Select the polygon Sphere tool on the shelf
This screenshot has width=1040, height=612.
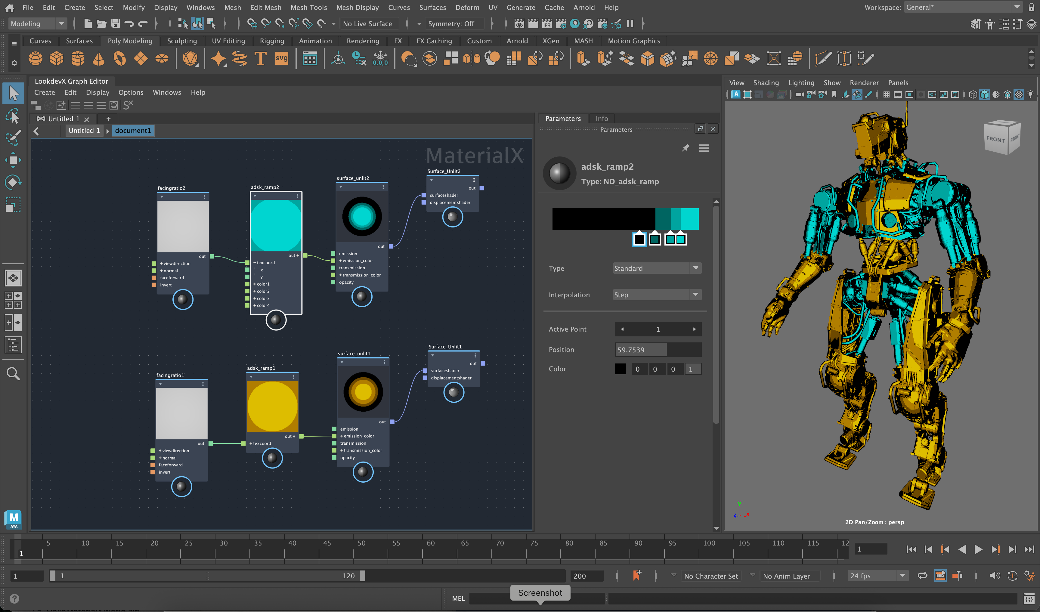click(x=36, y=58)
